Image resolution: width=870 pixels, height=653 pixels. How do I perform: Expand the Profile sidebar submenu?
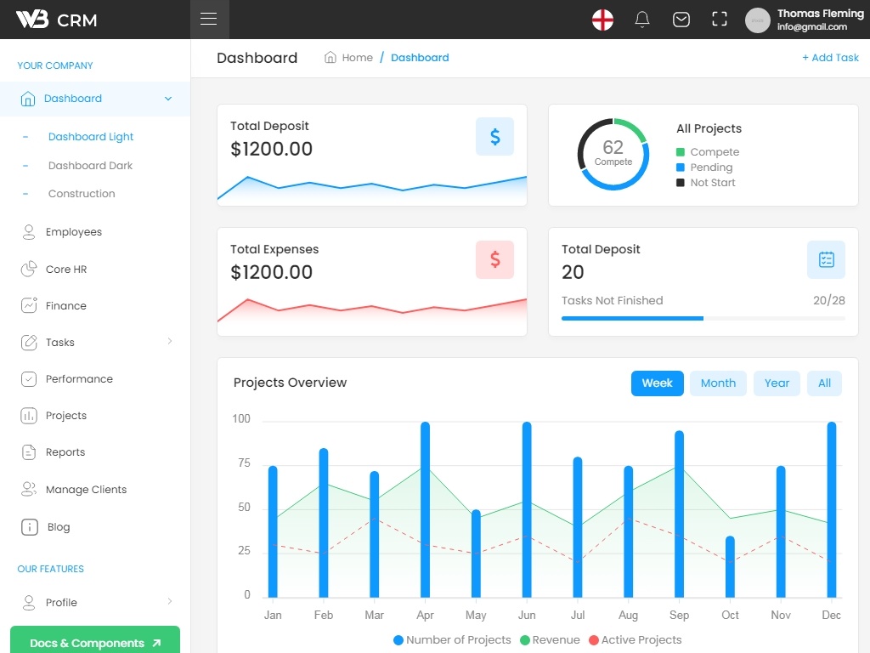[x=170, y=601]
